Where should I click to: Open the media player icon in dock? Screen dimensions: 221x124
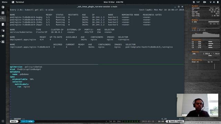coord(3,42)
